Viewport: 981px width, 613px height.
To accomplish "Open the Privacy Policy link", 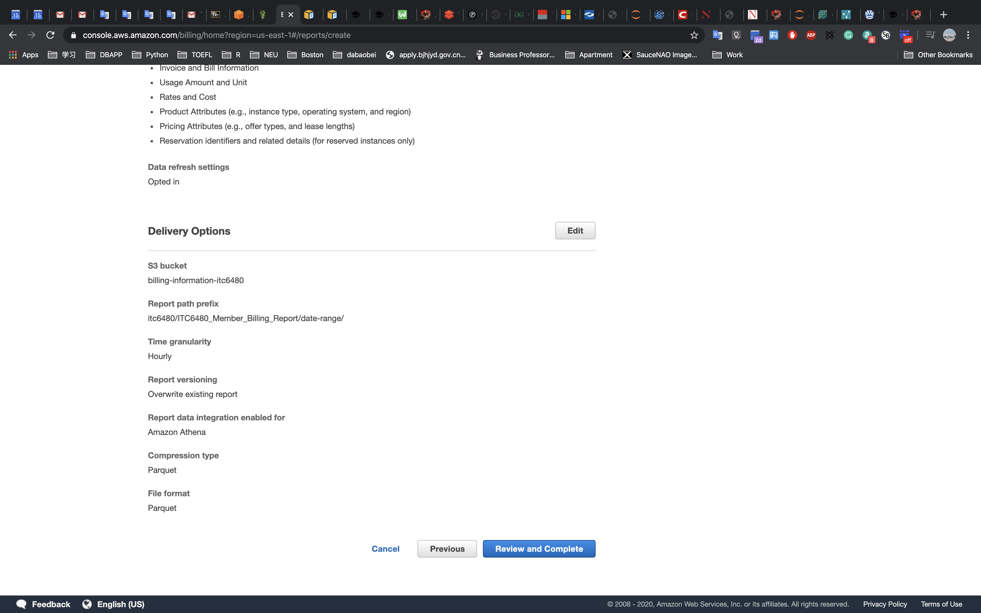I will tap(885, 604).
